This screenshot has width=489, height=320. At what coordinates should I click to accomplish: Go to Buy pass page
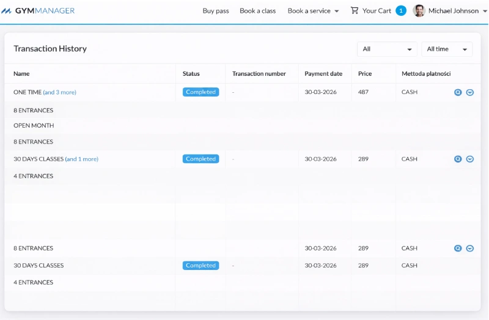tap(216, 11)
